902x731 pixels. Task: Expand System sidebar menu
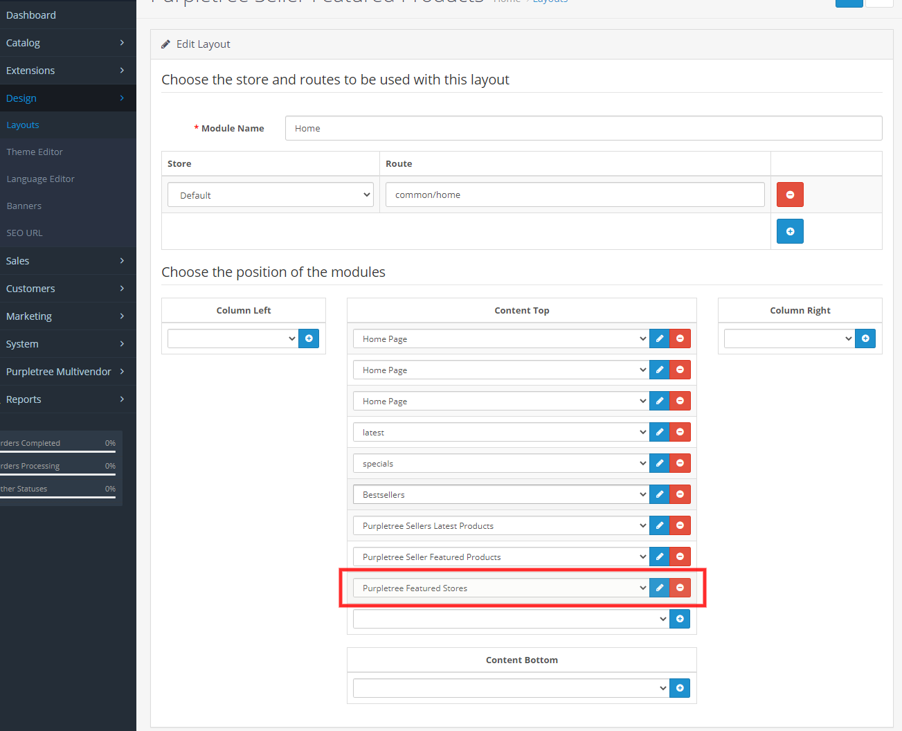pyautogui.click(x=68, y=344)
